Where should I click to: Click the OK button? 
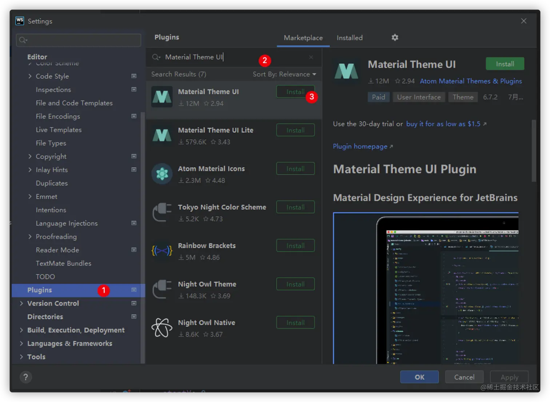pos(419,377)
